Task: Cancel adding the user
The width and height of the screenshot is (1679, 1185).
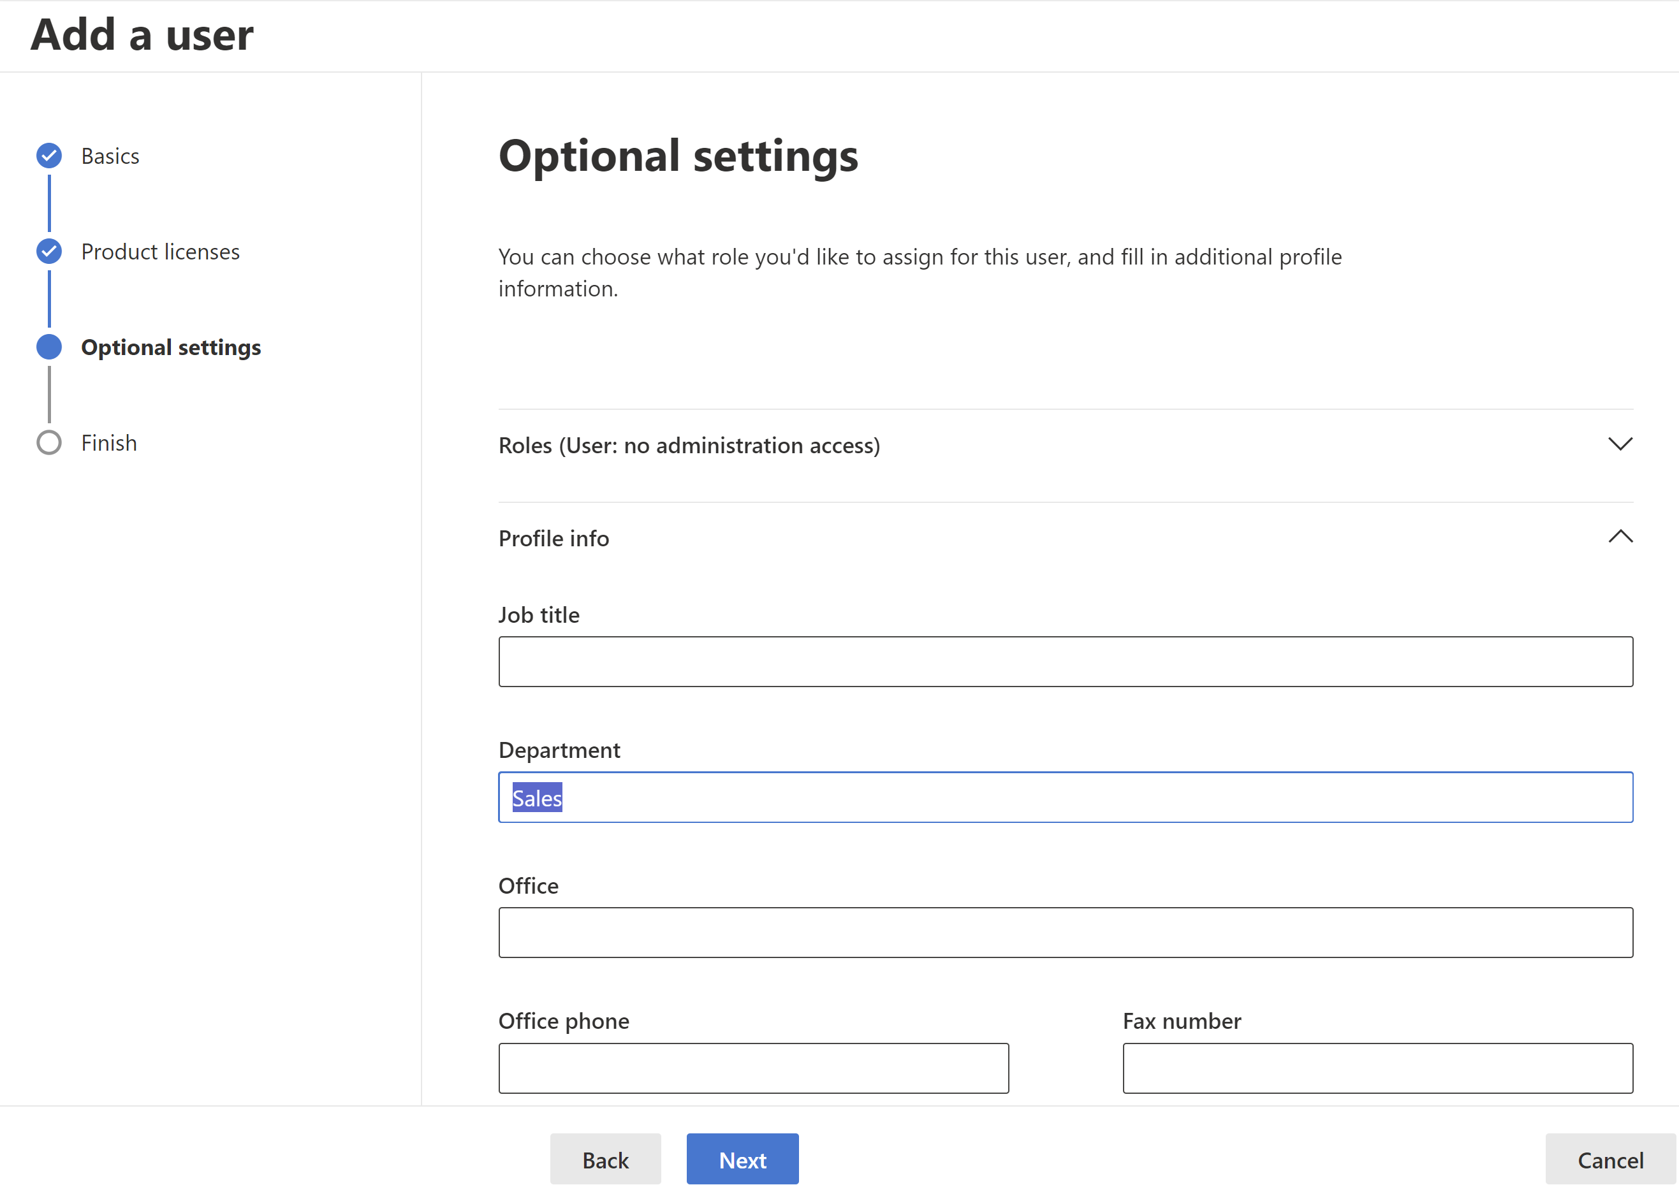Action: [x=1609, y=1160]
